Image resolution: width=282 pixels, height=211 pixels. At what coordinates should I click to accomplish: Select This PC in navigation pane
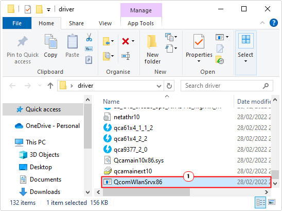[30, 142]
